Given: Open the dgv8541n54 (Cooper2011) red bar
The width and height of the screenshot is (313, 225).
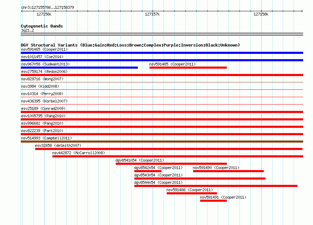Looking at the screenshot, I should click(171, 164).
